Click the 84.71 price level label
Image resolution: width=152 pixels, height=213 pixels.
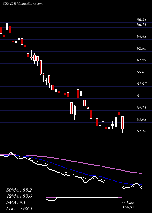click(x=142, y=108)
